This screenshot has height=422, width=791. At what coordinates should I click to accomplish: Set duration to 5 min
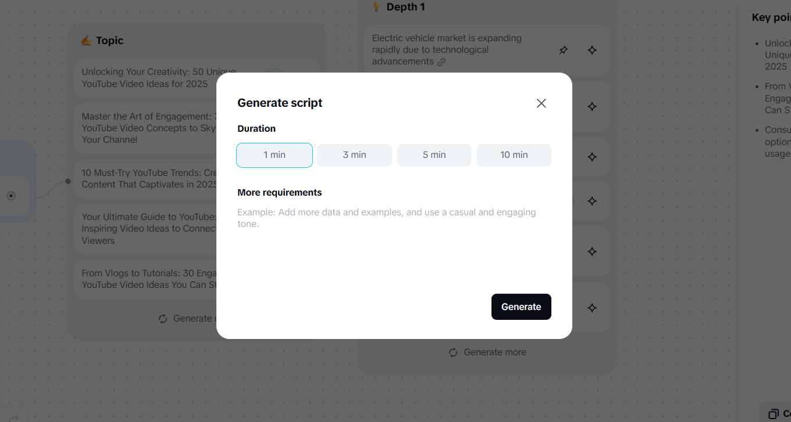point(434,155)
